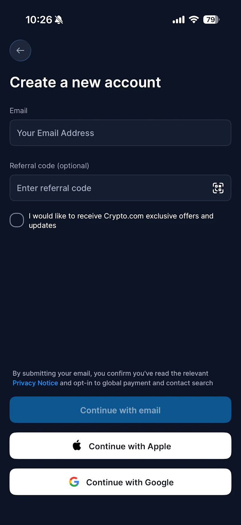
Task: Open the Privacy Notice link
Action: 35,383
